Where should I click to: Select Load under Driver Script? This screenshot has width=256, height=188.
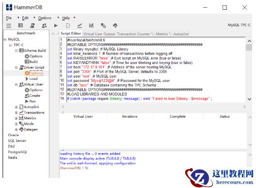pyautogui.click(x=33, y=79)
